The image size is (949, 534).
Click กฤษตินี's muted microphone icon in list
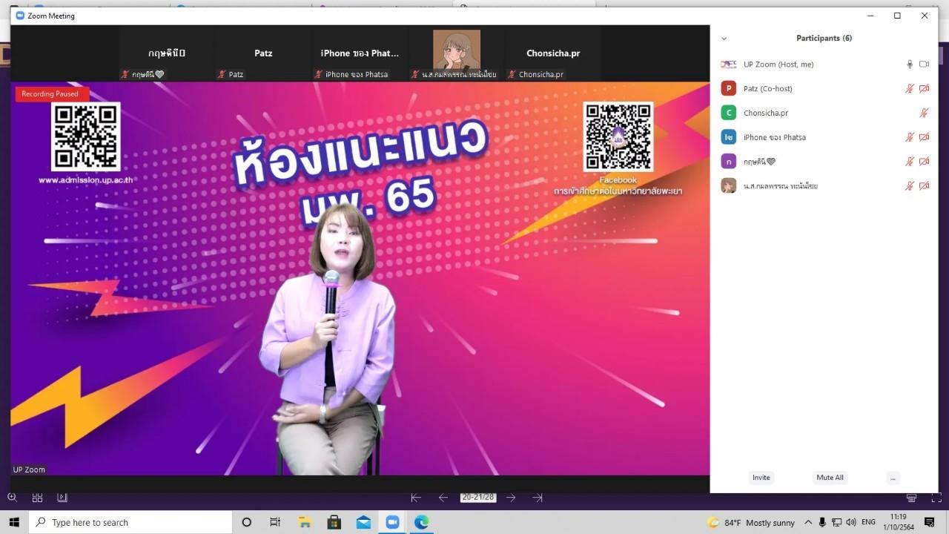[x=910, y=162]
